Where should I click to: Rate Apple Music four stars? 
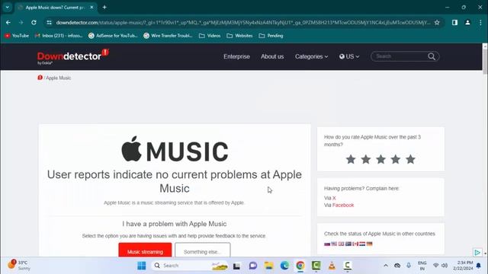396,159
